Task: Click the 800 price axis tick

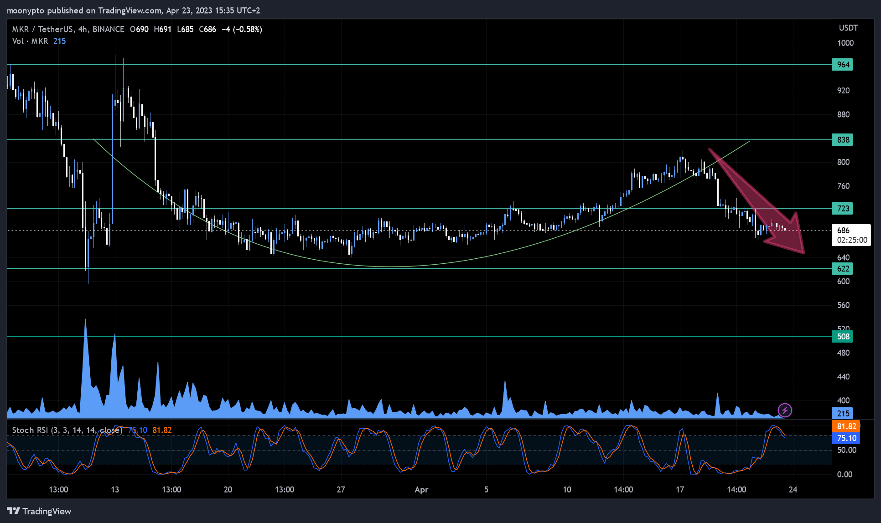Action: click(x=843, y=162)
